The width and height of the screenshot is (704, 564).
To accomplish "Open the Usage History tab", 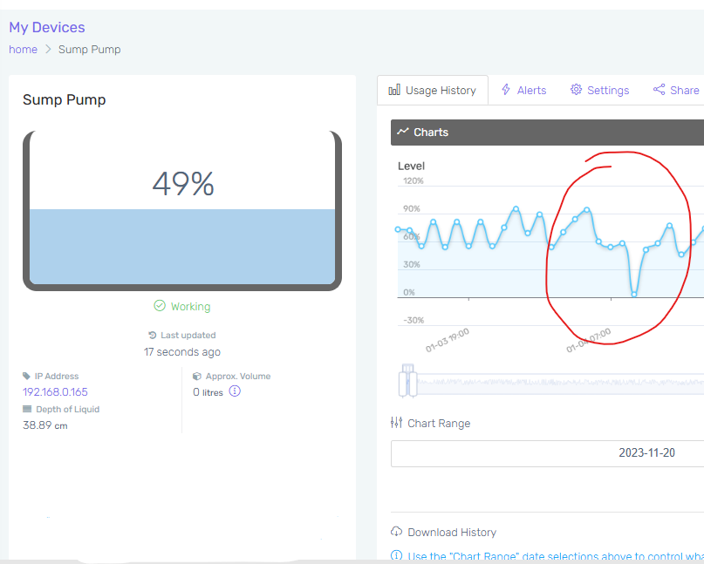I will pyautogui.click(x=433, y=90).
